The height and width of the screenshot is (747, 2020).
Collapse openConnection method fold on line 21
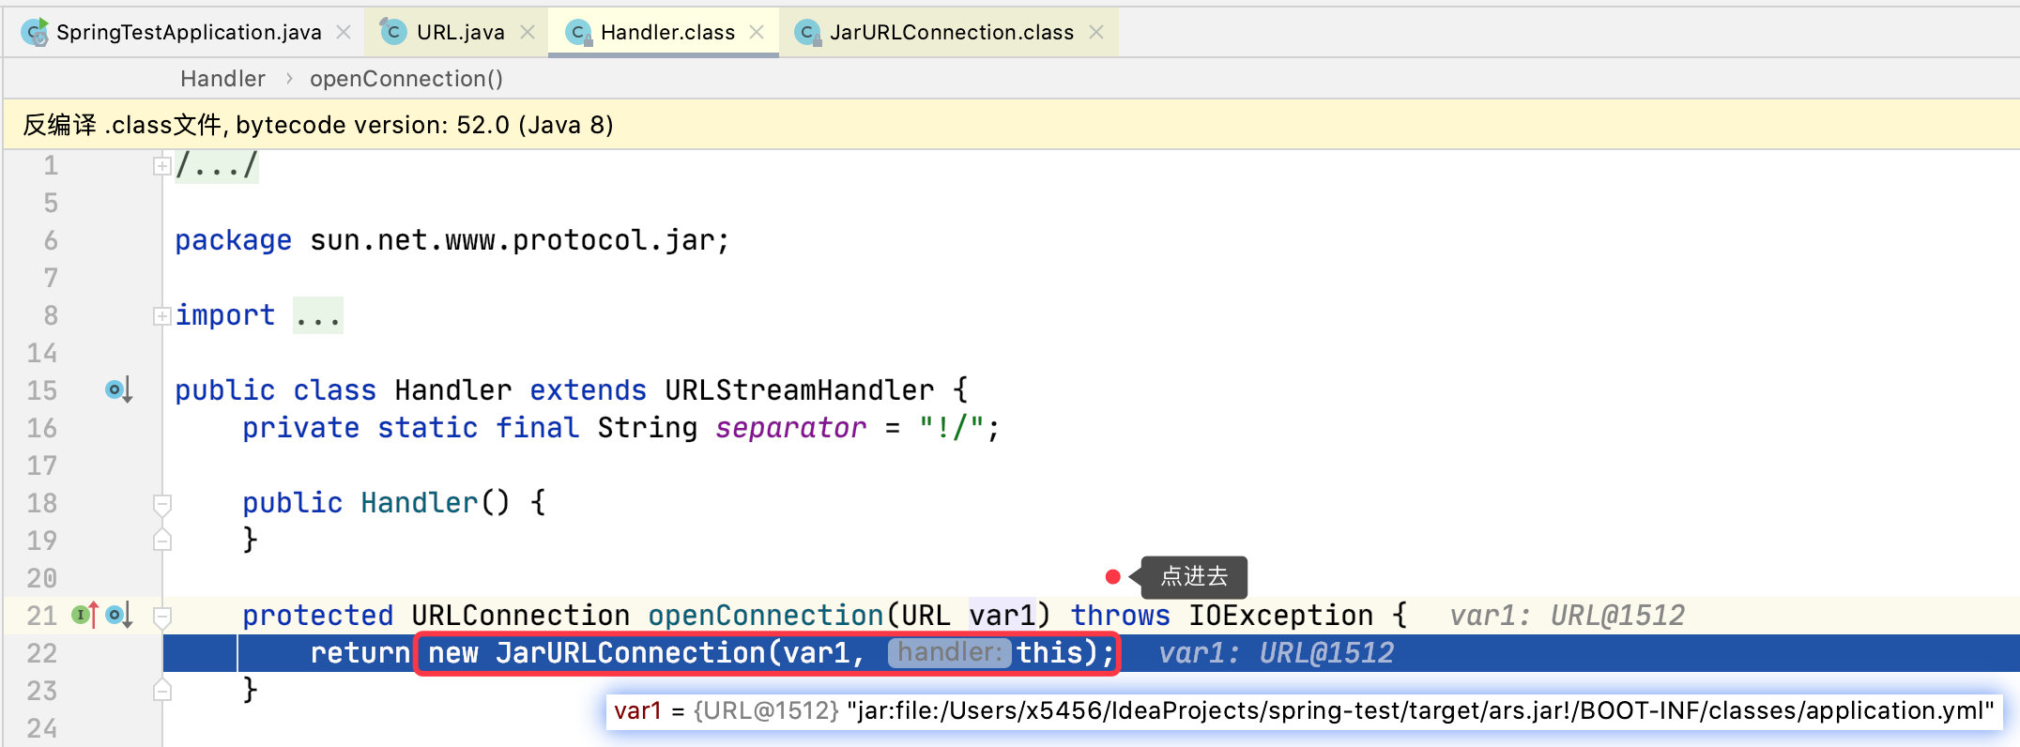point(161,617)
